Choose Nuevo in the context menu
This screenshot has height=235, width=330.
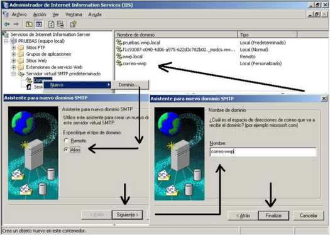click(77, 85)
